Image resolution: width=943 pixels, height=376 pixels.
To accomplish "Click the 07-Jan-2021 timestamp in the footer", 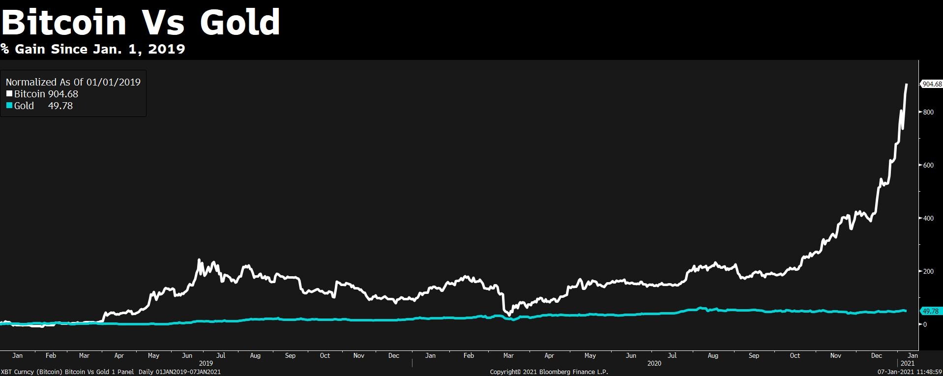I will point(910,372).
